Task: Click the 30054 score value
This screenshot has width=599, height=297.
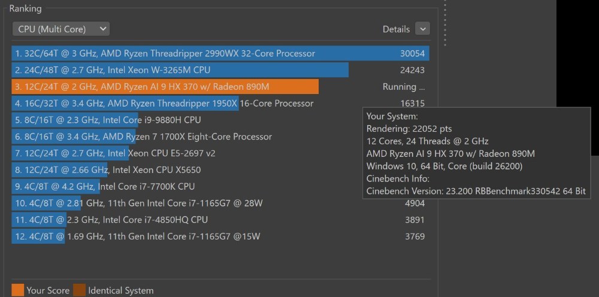Action: point(412,53)
